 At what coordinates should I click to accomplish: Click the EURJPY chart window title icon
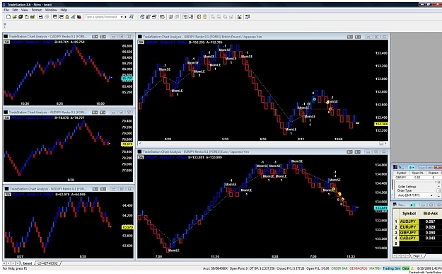tap(140, 152)
